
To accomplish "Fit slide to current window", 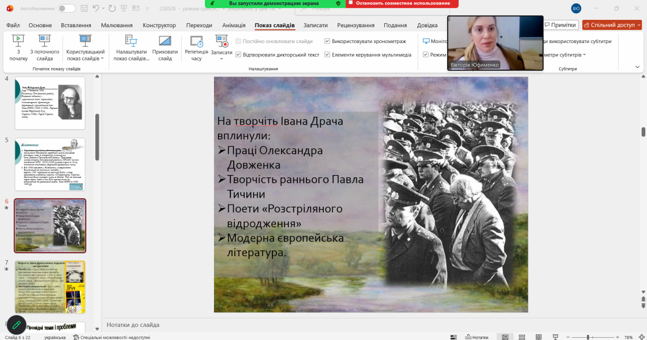I will click(641, 337).
